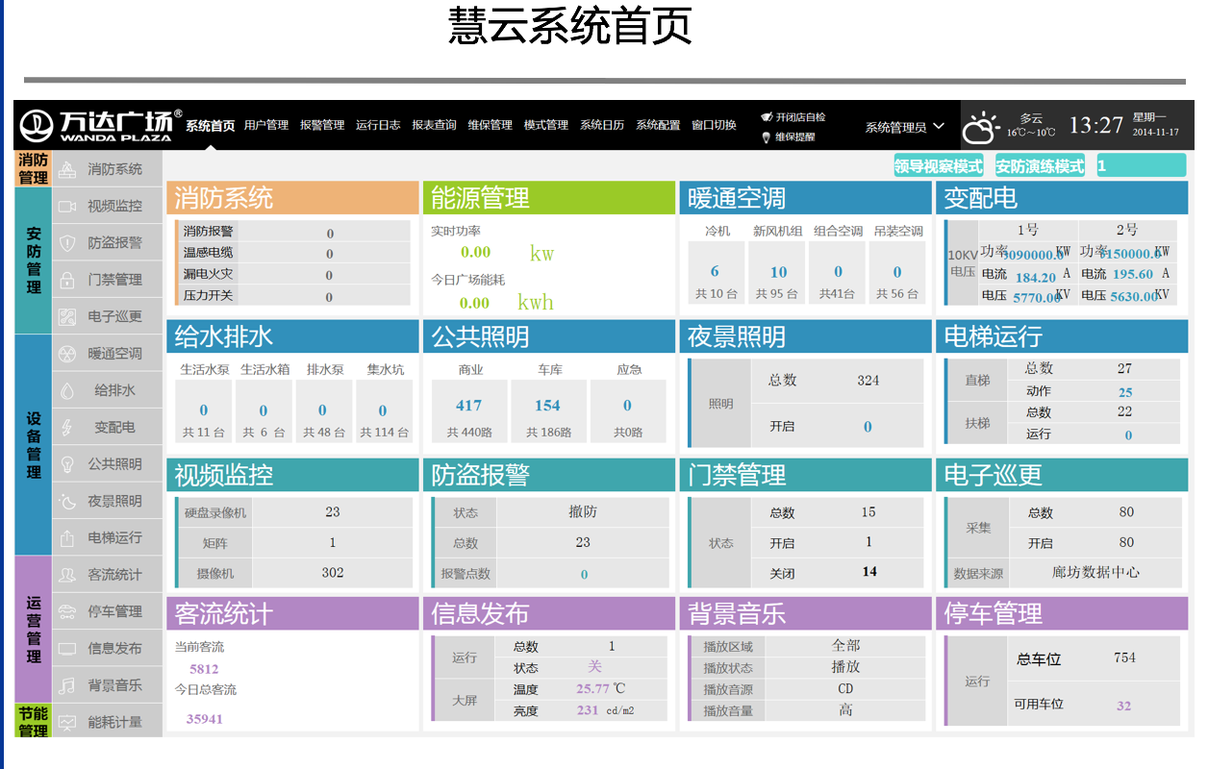The width and height of the screenshot is (1208, 769).
Task: Expand the 系统管理员 user dropdown
Action: [904, 127]
